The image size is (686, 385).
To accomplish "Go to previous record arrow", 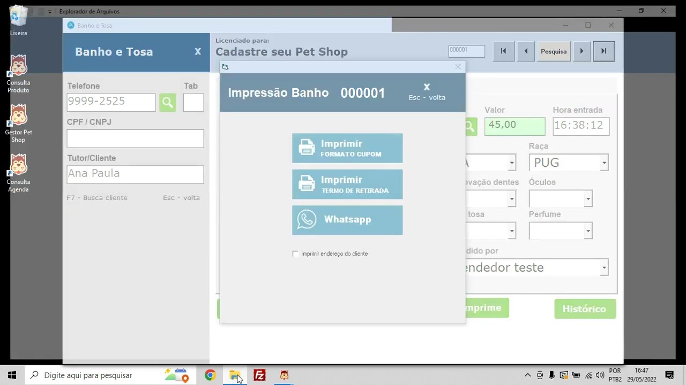I will (526, 51).
